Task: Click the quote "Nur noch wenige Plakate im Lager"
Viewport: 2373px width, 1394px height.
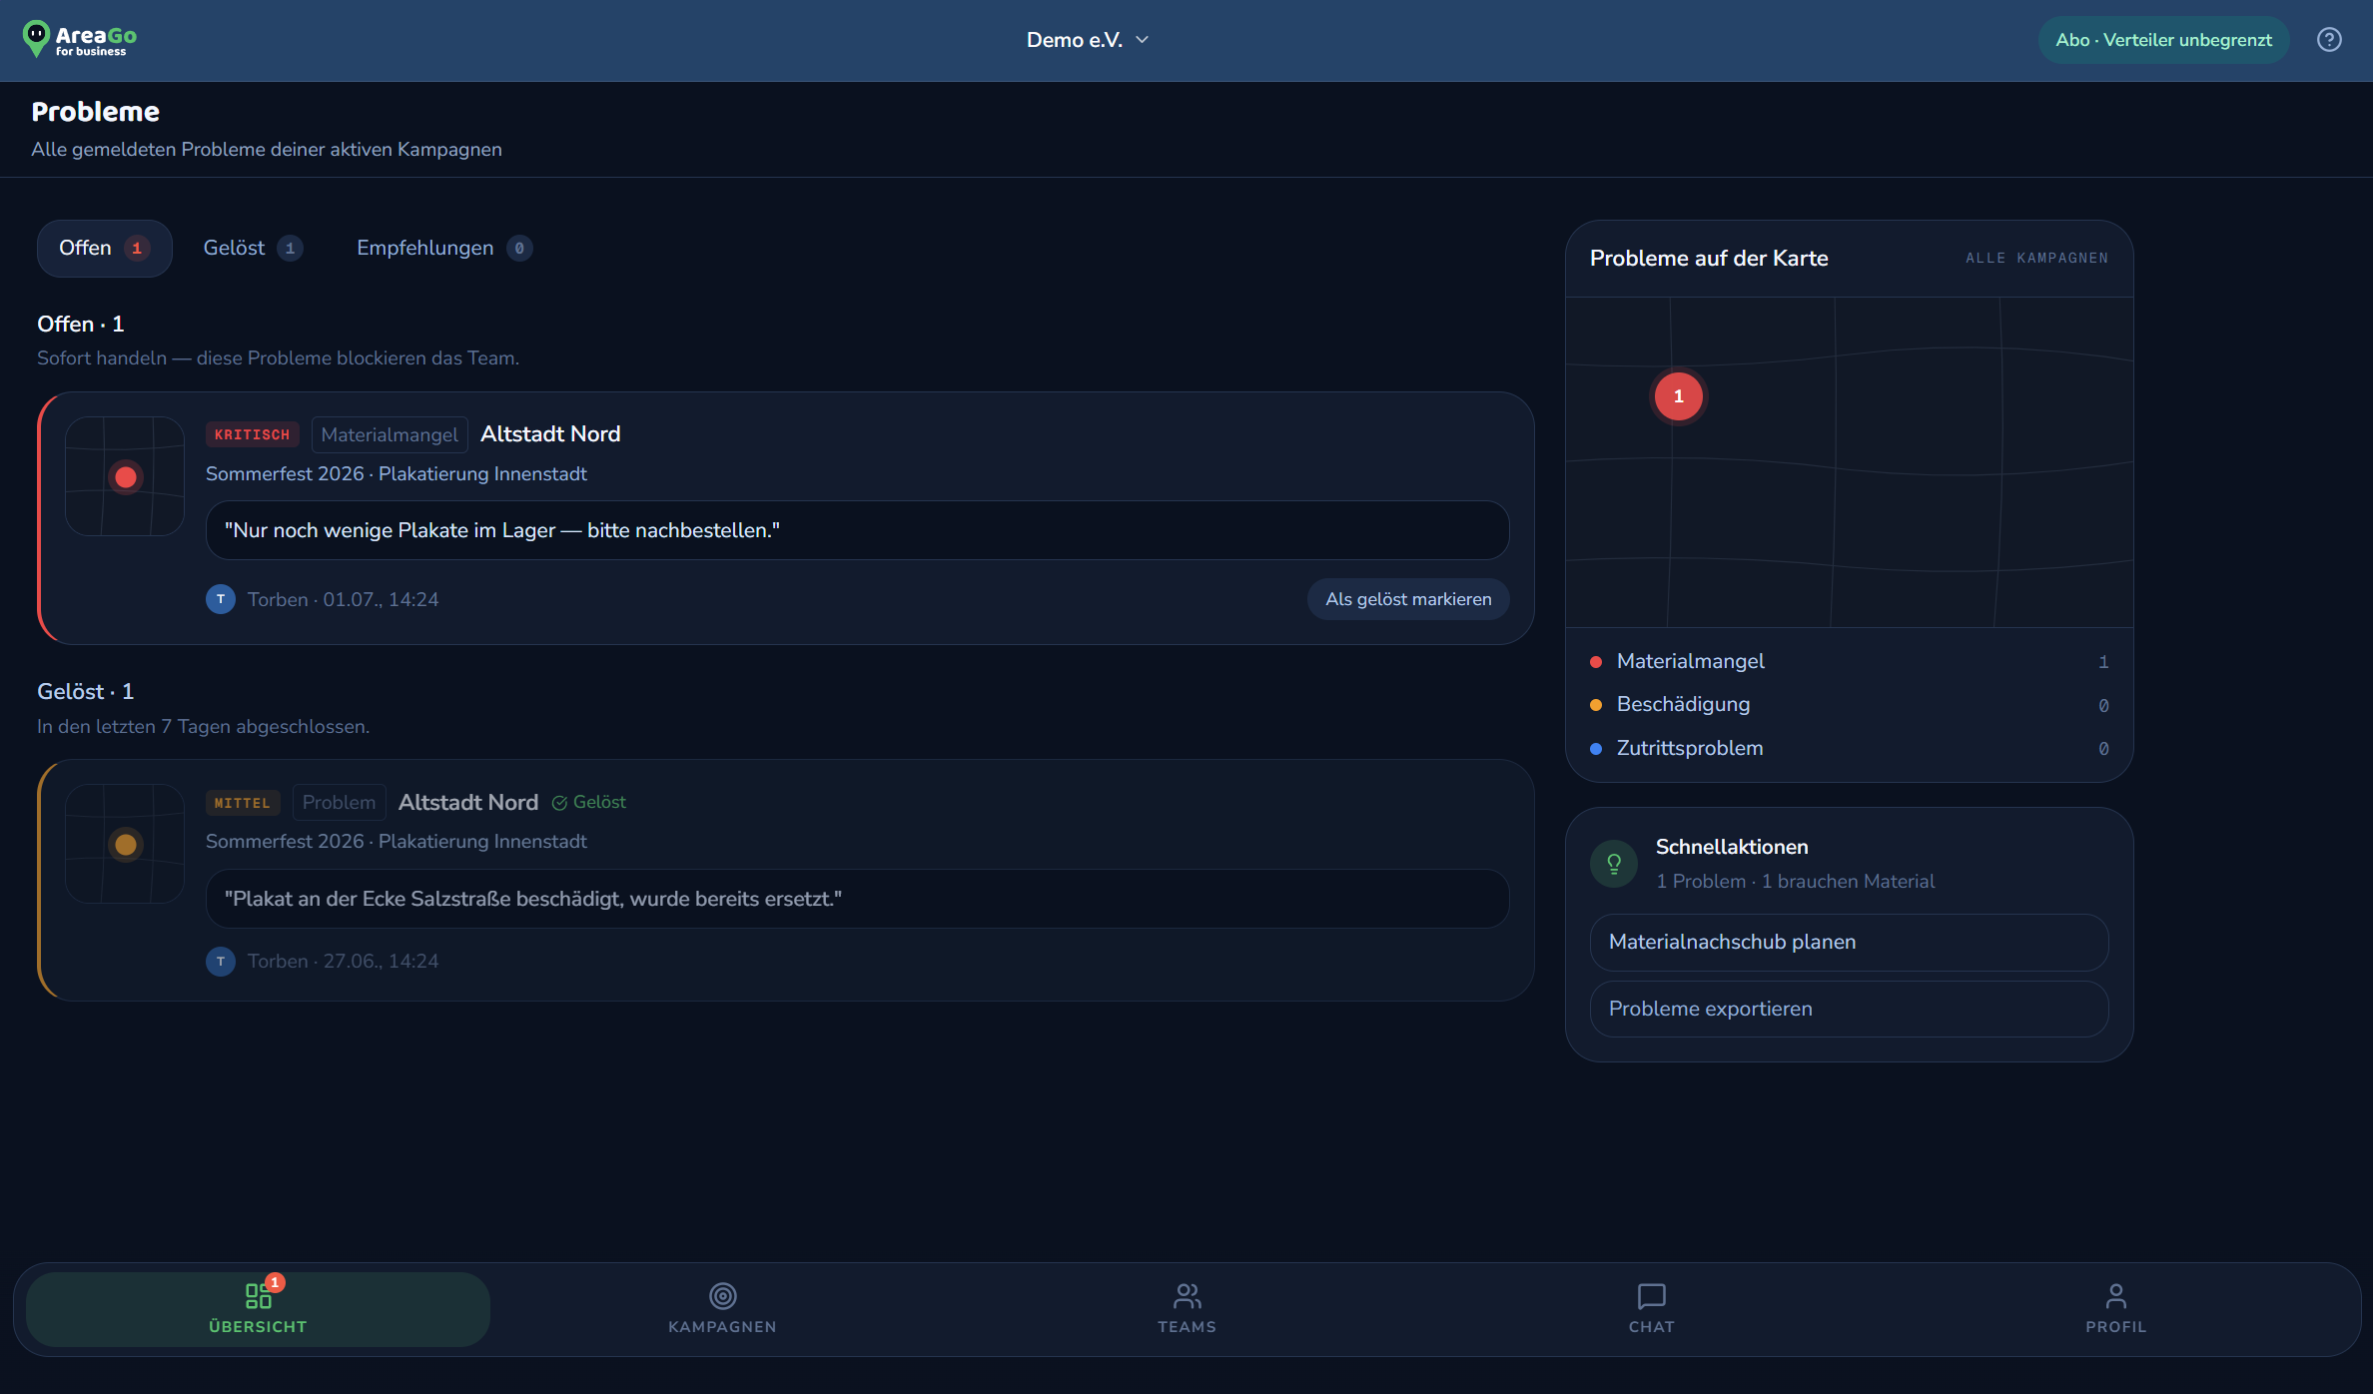Action: [x=857, y=530]
